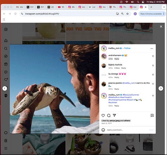167x155 pixels.
Task: Open malibu_rum profile from post header
Action: tap(114, 48)
